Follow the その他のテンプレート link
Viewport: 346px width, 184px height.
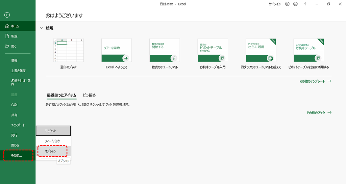pyautogui.click(x=315, y=81)
